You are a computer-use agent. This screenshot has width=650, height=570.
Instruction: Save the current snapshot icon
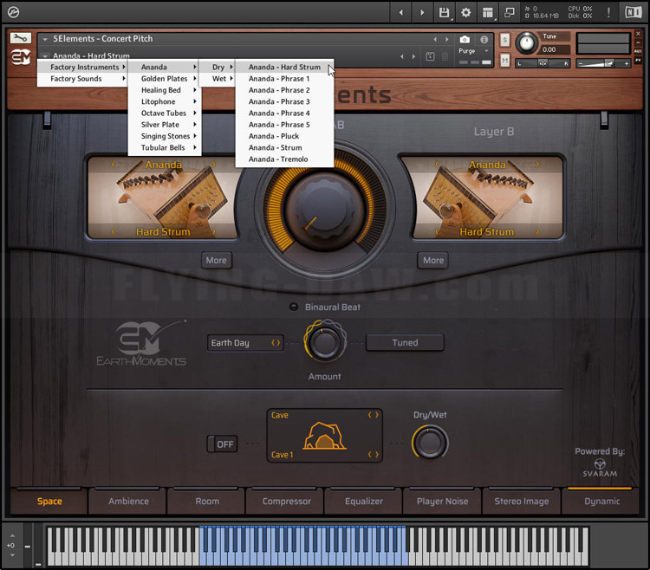pos(430,56)
